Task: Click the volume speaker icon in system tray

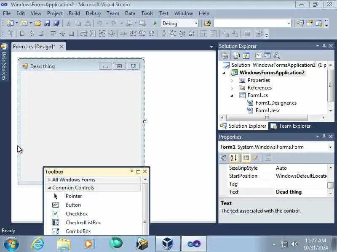Action: click(x=294, y=244)
